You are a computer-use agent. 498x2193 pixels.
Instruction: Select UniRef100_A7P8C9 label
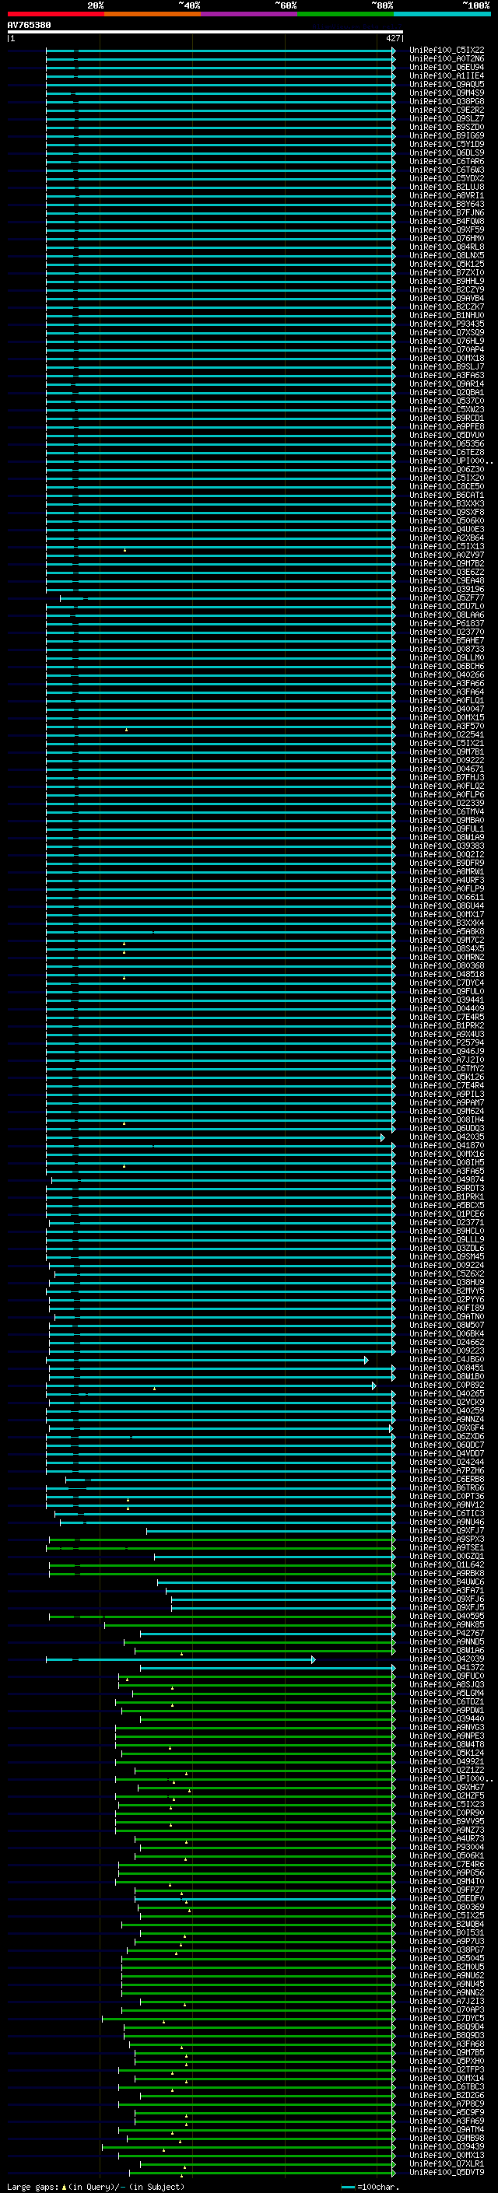click(x=447, y=2104)
